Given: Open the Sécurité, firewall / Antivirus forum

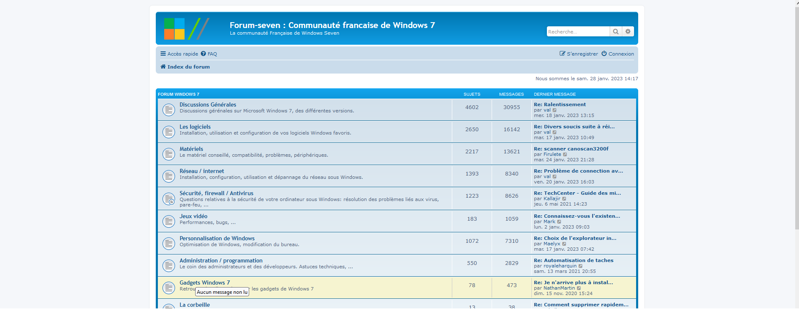Looking at the screenshot, I should (x=217, y=193).
